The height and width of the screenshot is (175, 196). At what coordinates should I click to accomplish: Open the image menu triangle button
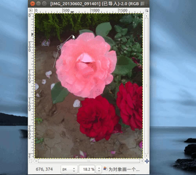pyautogui.click(x=31, y=10)
